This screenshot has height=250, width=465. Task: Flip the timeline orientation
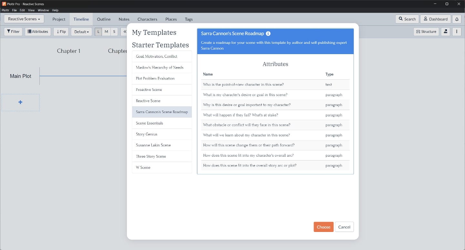coord(61,32)
